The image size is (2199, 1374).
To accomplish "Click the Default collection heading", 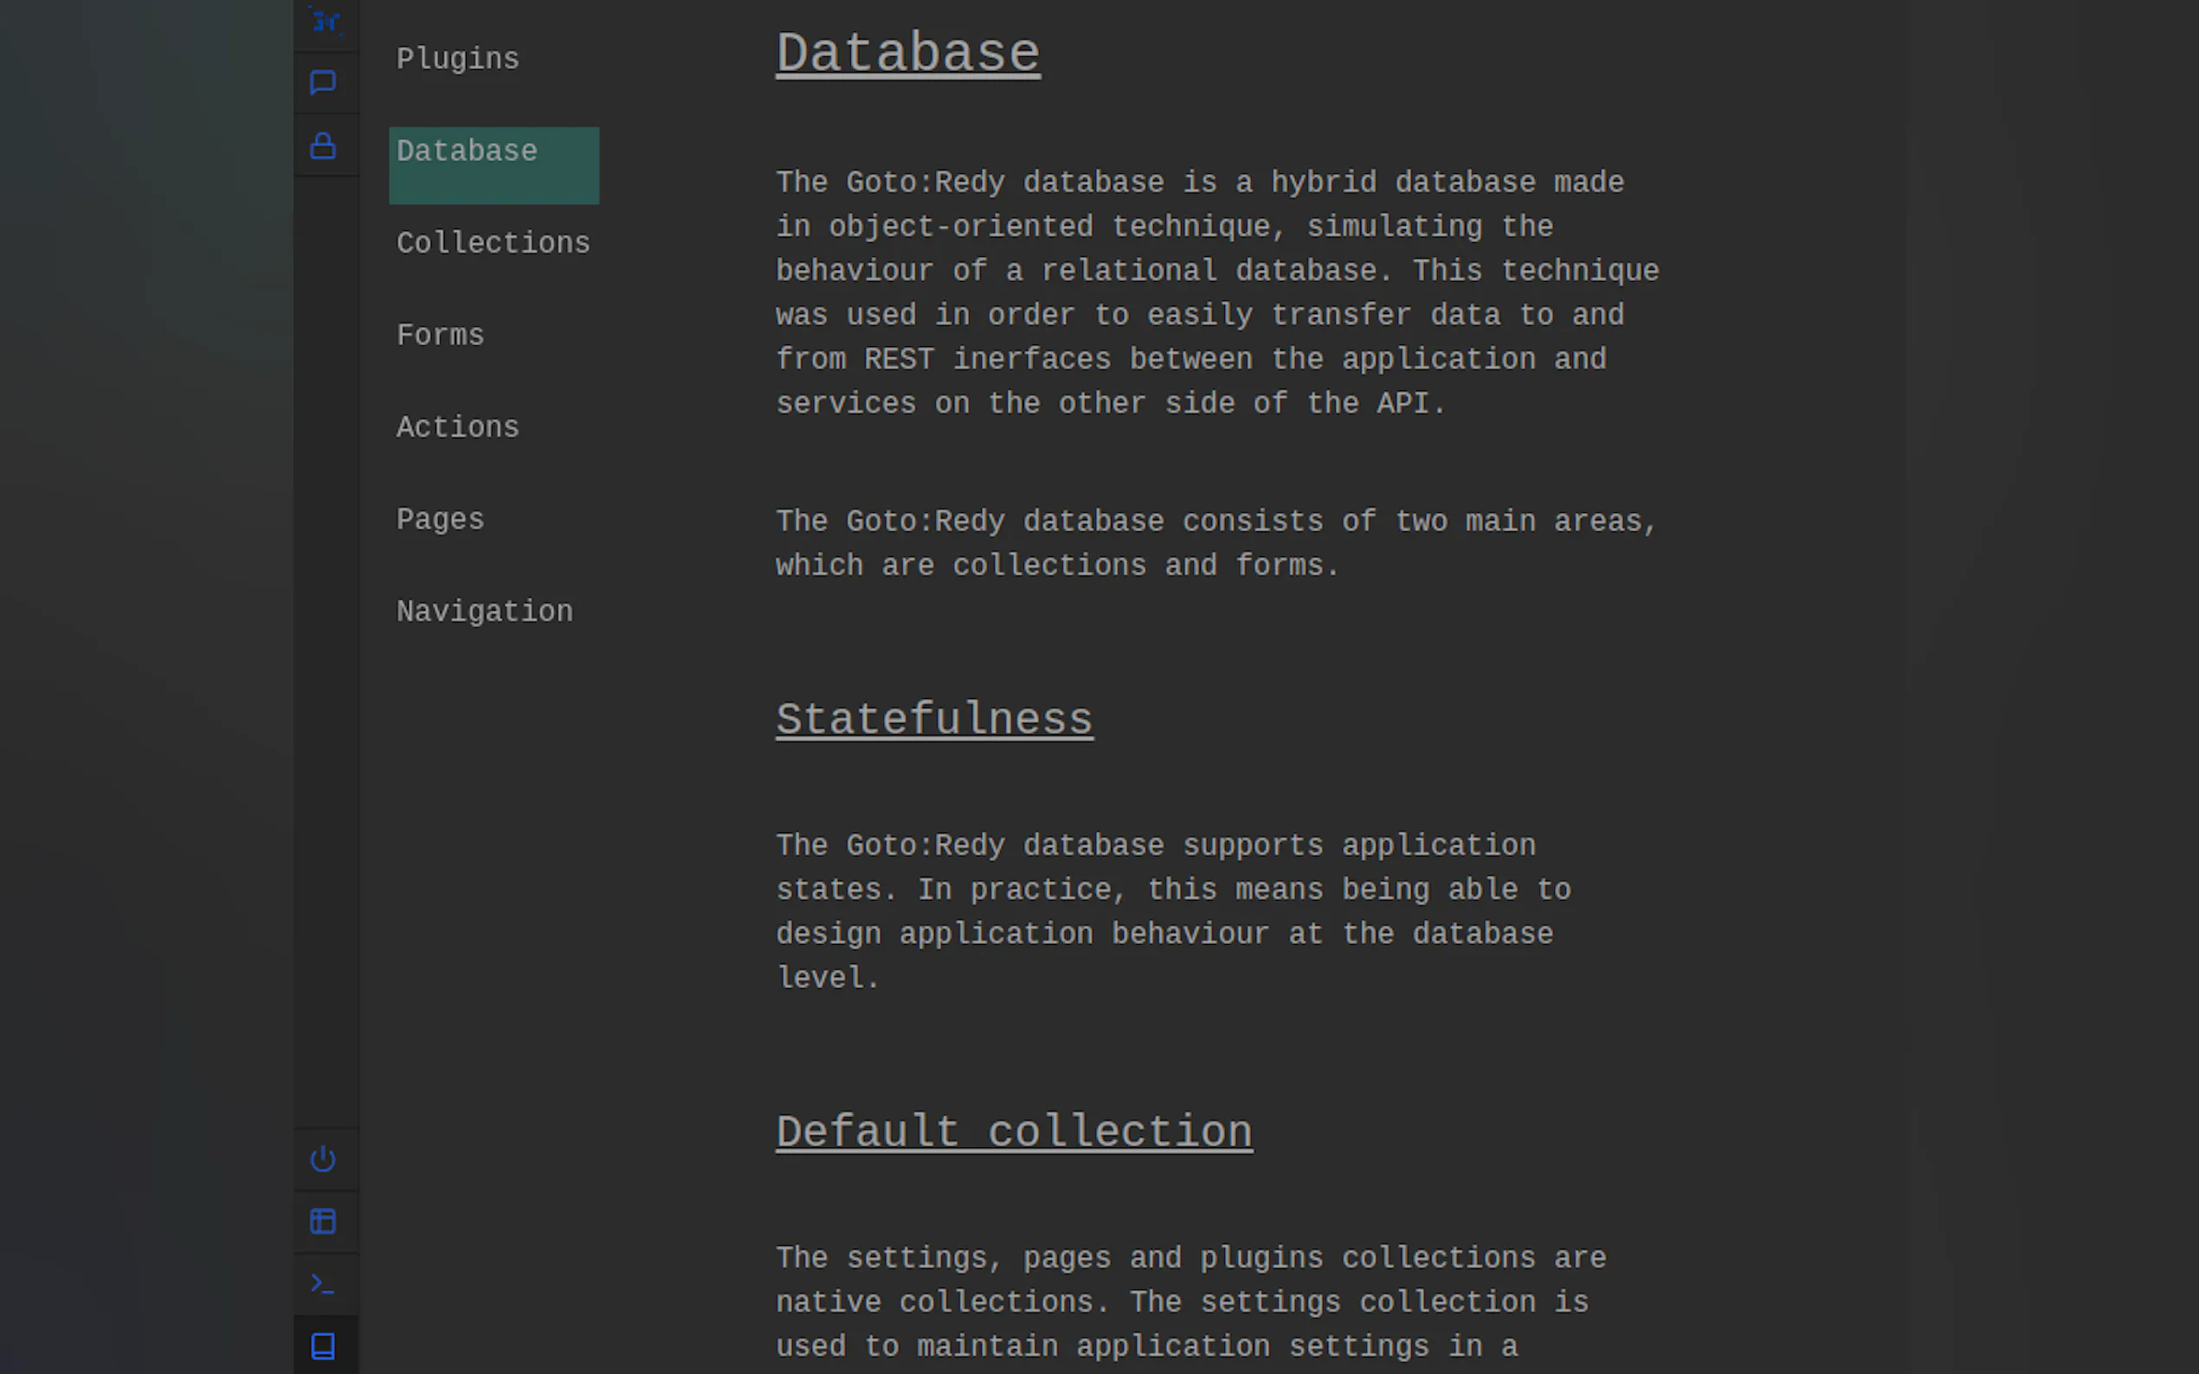I will point(1014,1133).
